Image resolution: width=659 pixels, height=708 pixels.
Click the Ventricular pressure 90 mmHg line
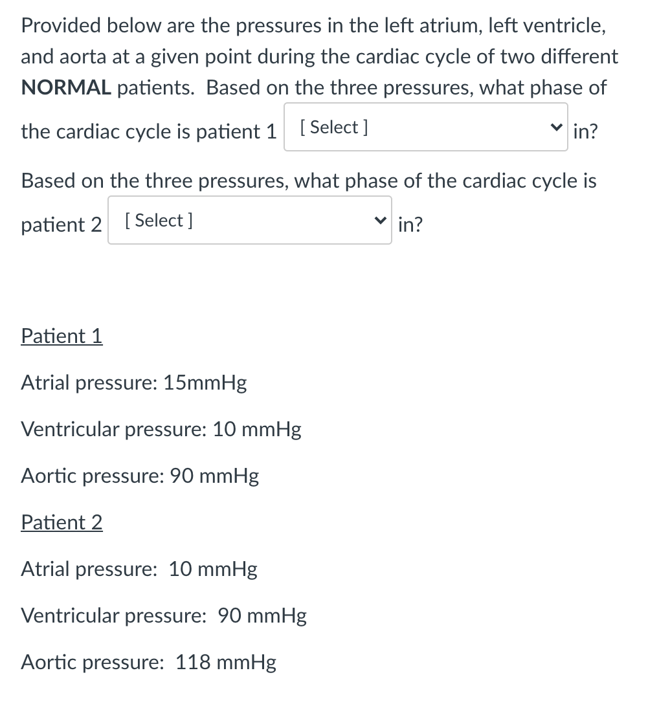[x=163, y=615]
